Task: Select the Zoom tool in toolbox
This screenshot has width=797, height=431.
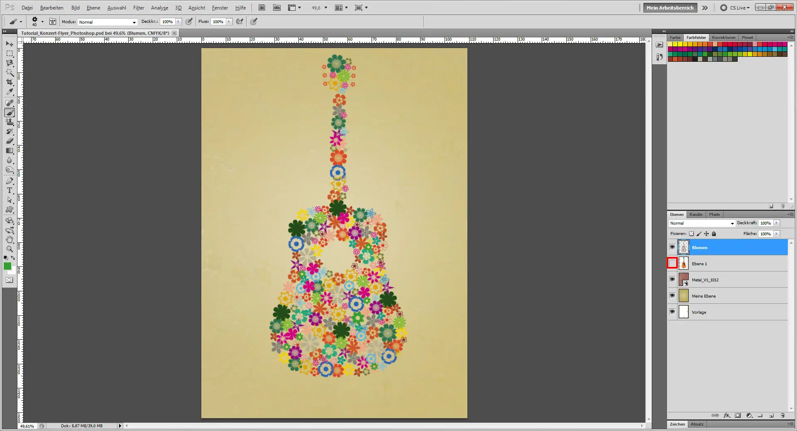Action: 10,249
